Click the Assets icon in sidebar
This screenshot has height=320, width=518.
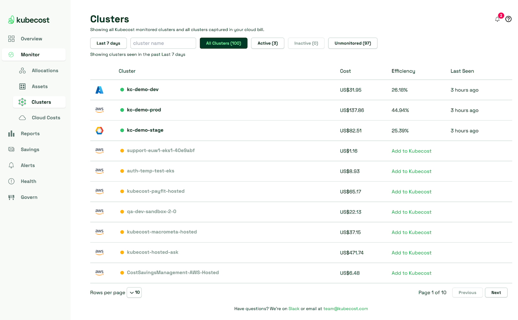click(x=22, y=87)
